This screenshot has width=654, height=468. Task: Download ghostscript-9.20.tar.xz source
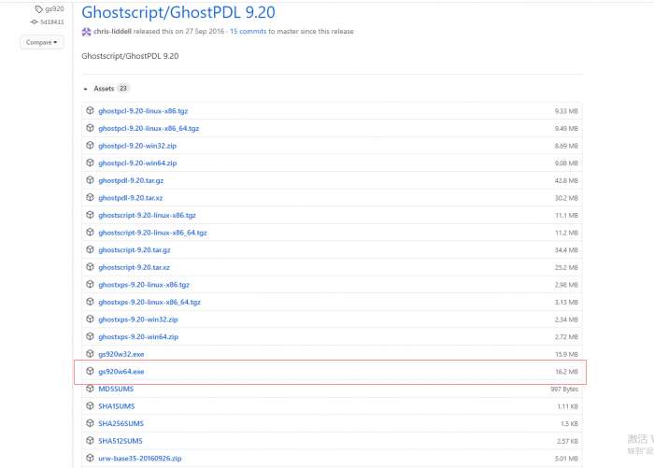click(134, 267)
